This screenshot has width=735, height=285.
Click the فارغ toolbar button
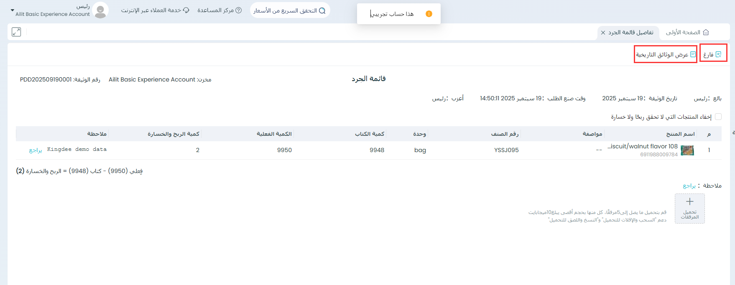[x=713, y=54]
